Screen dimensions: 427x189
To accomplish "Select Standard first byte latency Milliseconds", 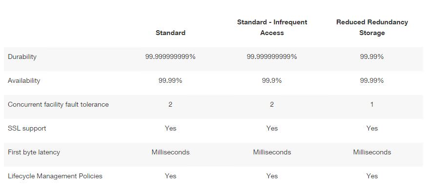I will 170,152.
